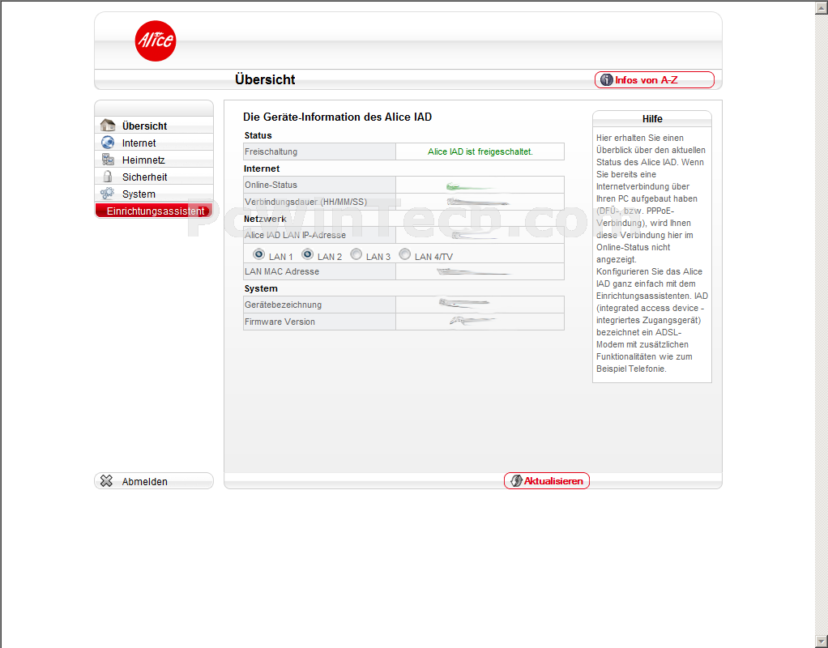Viewport: 828px width, 648px height.
Task: Open the System menu entry
Action: [154, 194]
